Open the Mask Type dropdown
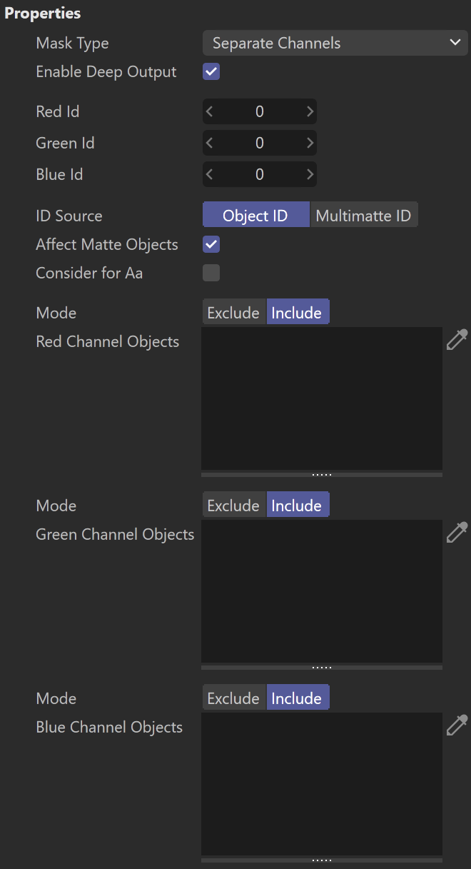This screenshot has height=869, width=471. 335,43
